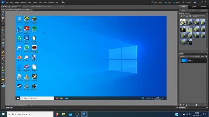Create a new layer in Layers panel

[x=181, y=105]
